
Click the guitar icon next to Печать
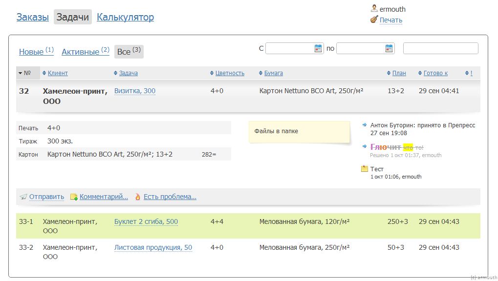pos(374,20)
